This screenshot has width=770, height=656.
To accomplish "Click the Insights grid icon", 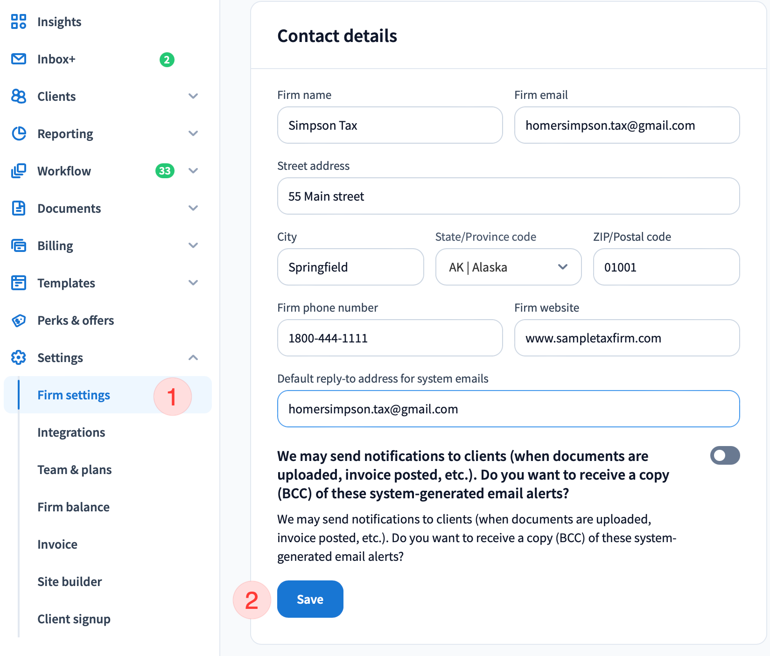I will [19, 21].
